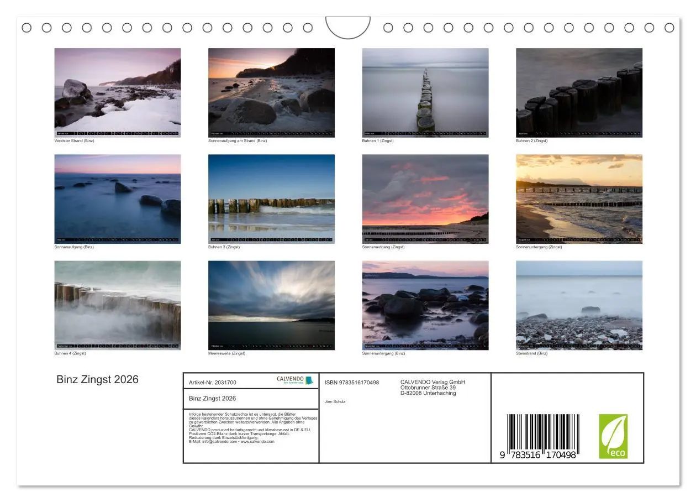Select the Sonnenuntergang (Binz) rocks photo
Screen dimensions: 696x502
pyautogui.click(x=425, y=305)
